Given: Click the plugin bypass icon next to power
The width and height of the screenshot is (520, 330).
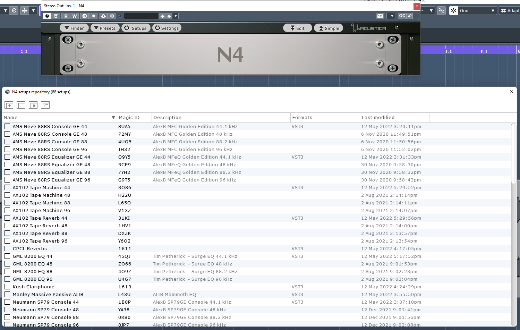Looking at the screenshot, I should point(56,16).
